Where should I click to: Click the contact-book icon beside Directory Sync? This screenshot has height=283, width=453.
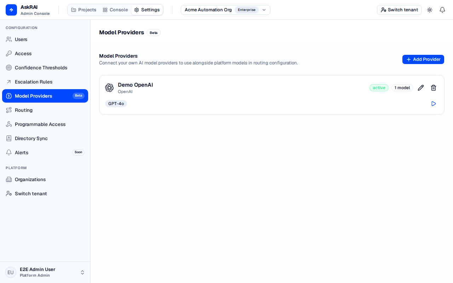click(x=9, y=138)
